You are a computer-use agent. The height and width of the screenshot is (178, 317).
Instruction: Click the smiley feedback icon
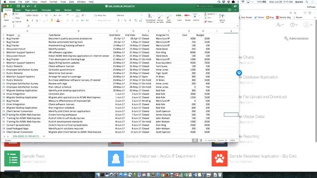click(x=229, y=10)
